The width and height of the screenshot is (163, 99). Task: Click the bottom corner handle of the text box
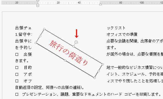pyautogui.click(x=94, y=78)
